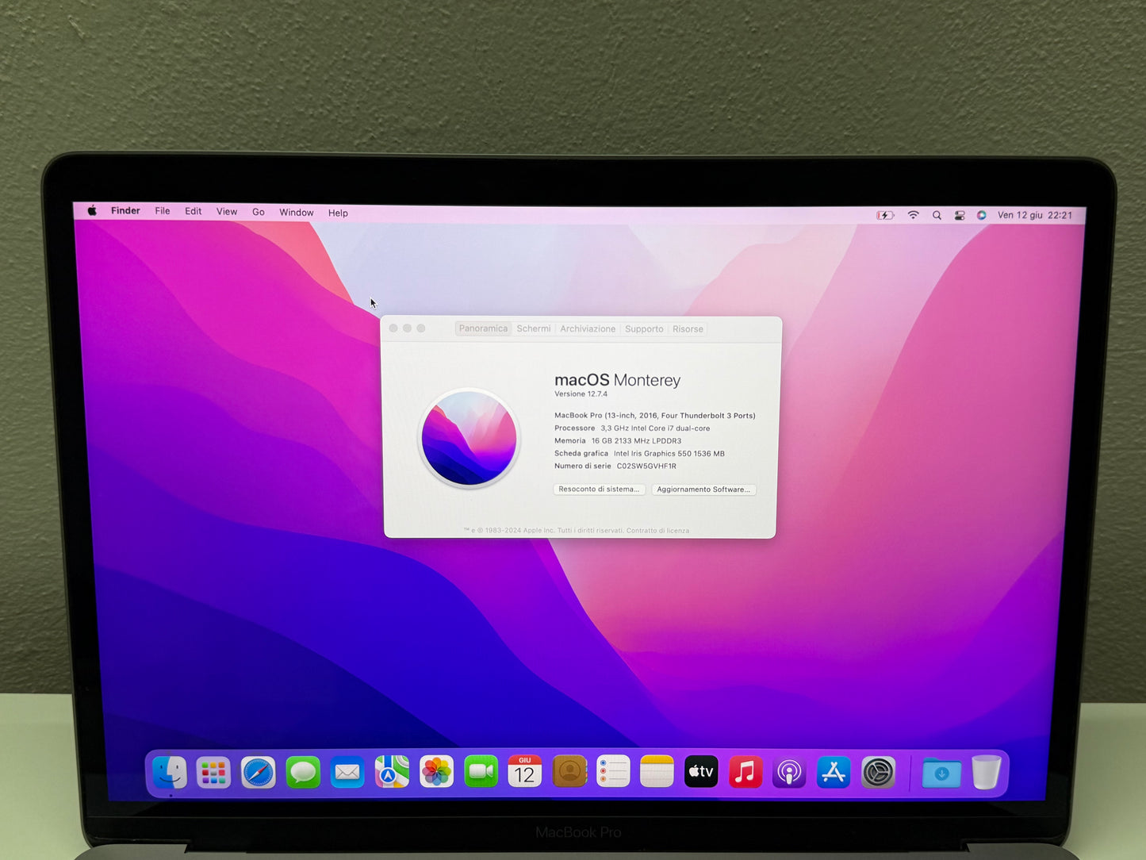
Task: Click the 3,3 GHz Intel Core i7 processor text
Action: tap(655, 428)
